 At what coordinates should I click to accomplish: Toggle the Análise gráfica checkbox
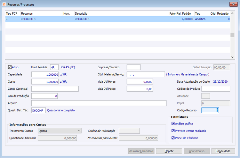[x=173, y=124]
